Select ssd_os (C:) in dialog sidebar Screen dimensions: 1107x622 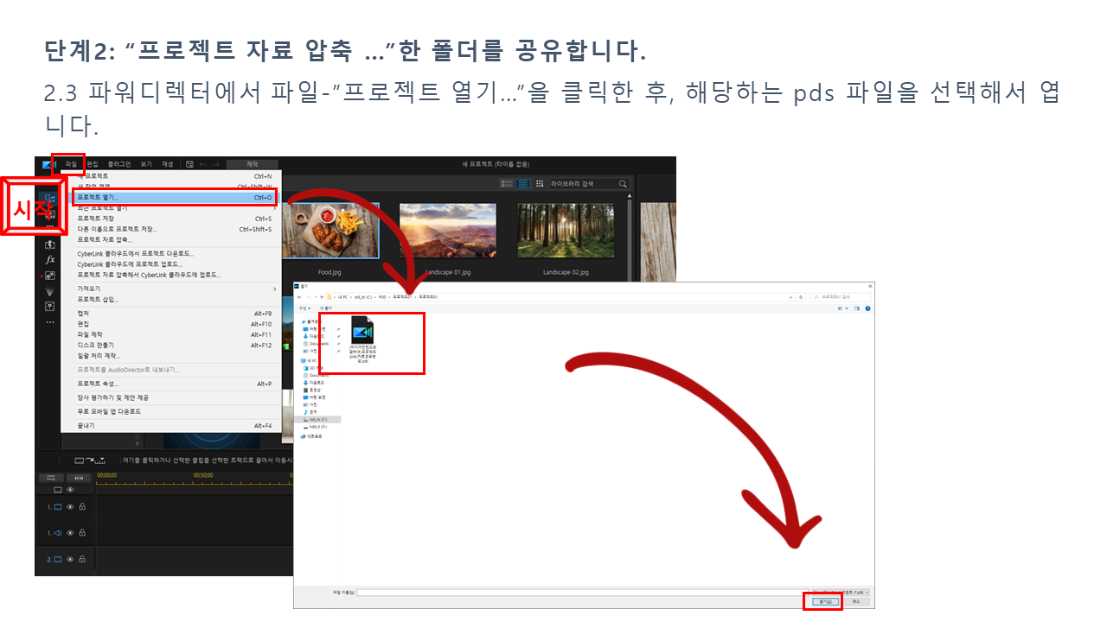pos(318,419)
